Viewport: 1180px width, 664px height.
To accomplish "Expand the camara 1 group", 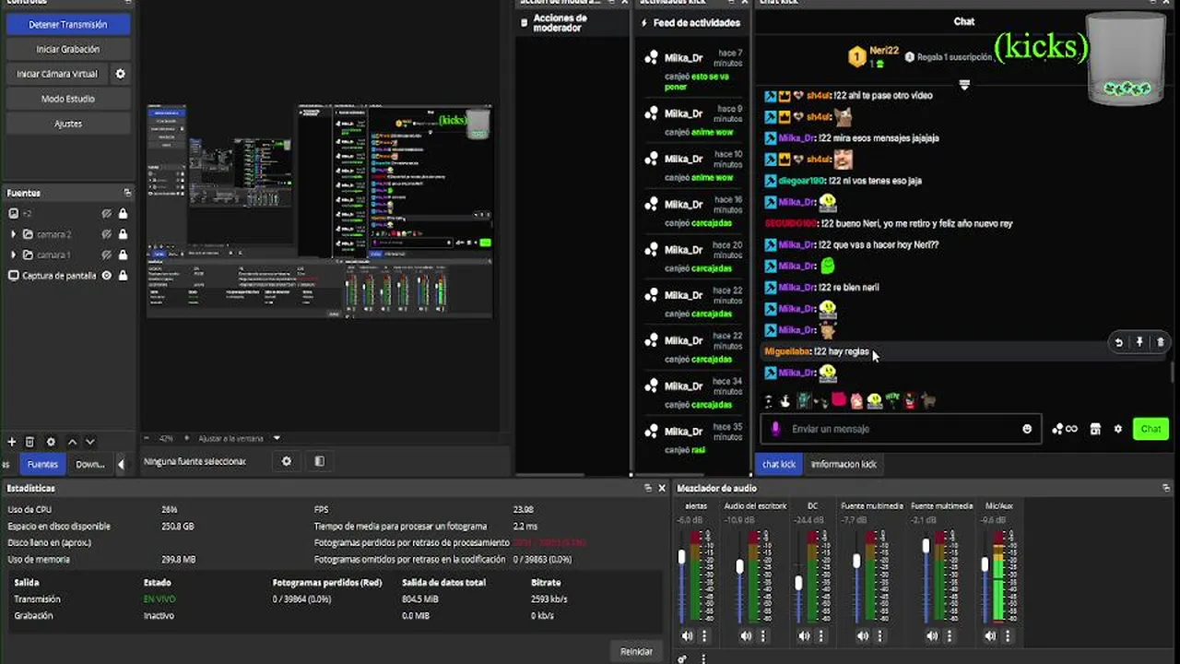I will coord(13,255).
